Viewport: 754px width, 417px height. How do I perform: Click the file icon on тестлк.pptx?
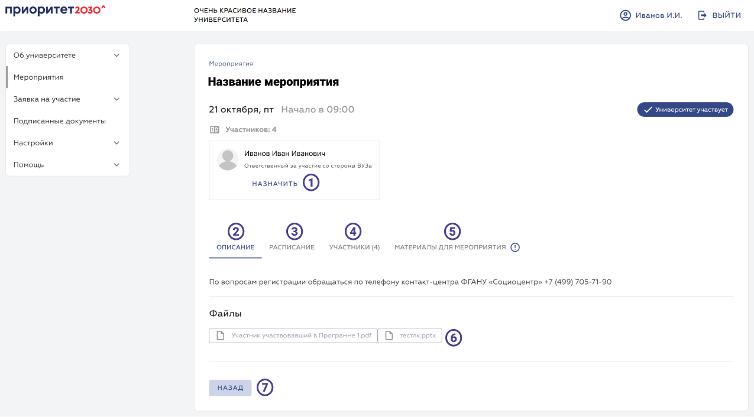(389, 335)
